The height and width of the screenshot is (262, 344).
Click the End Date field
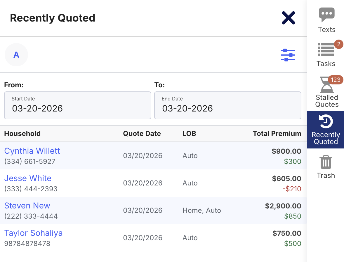pos(227,105)
